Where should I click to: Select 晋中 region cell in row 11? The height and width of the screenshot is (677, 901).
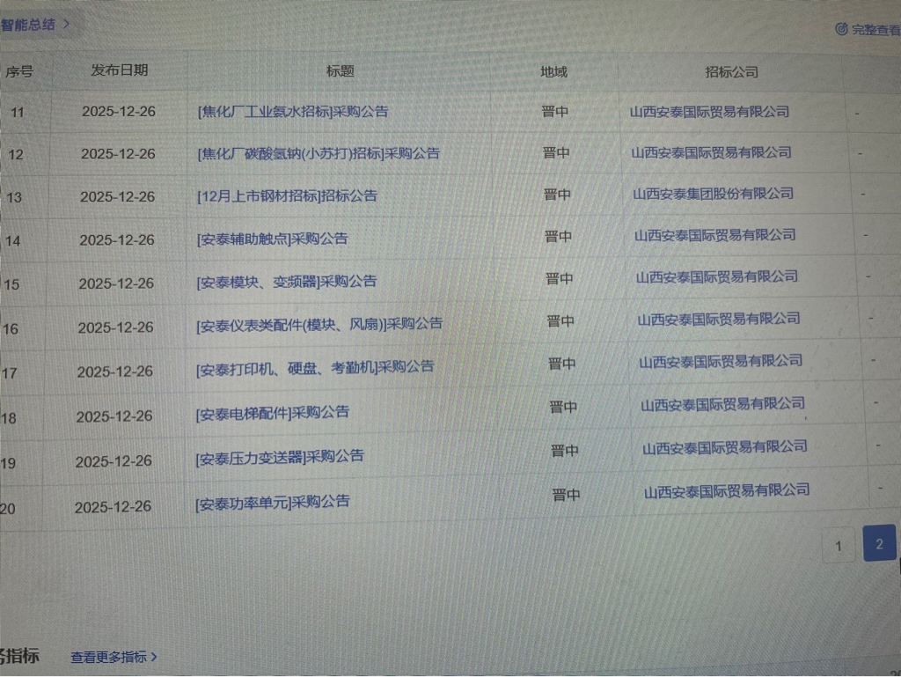pos(554,111)
